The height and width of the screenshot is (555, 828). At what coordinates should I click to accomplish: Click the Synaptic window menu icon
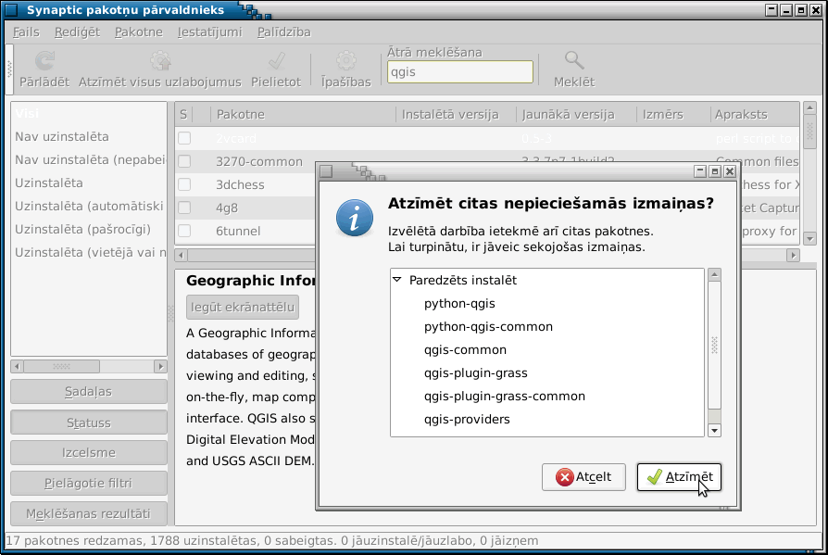pyautogui.click(x=11, y=9)
